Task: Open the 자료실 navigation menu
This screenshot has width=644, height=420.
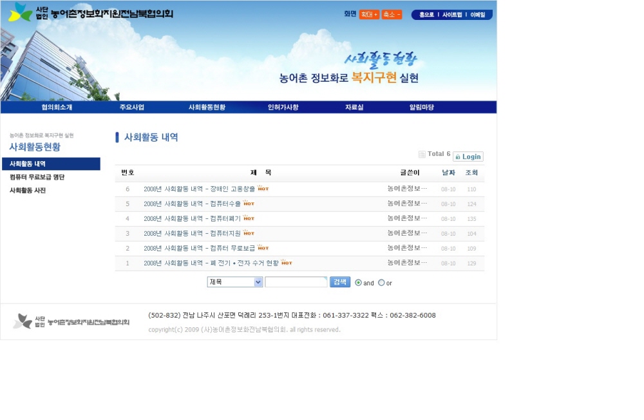Action: pyautogui.click(x=354, y=107)
